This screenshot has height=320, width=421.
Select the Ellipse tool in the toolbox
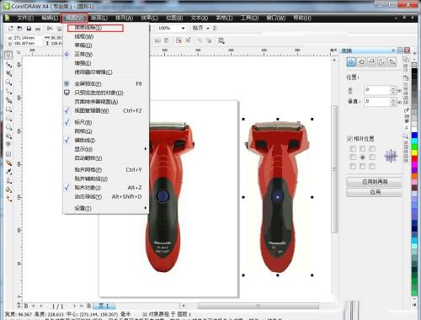click(x=8, y=118)
